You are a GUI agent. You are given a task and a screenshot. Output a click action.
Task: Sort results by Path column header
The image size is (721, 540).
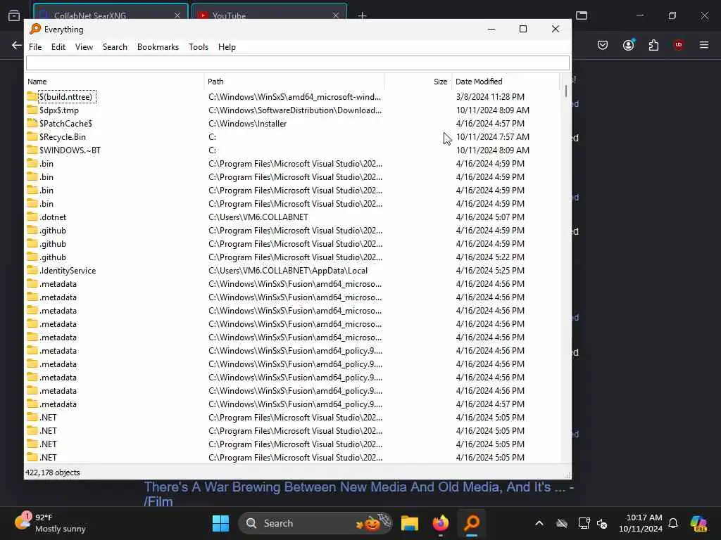pos(294,82)
